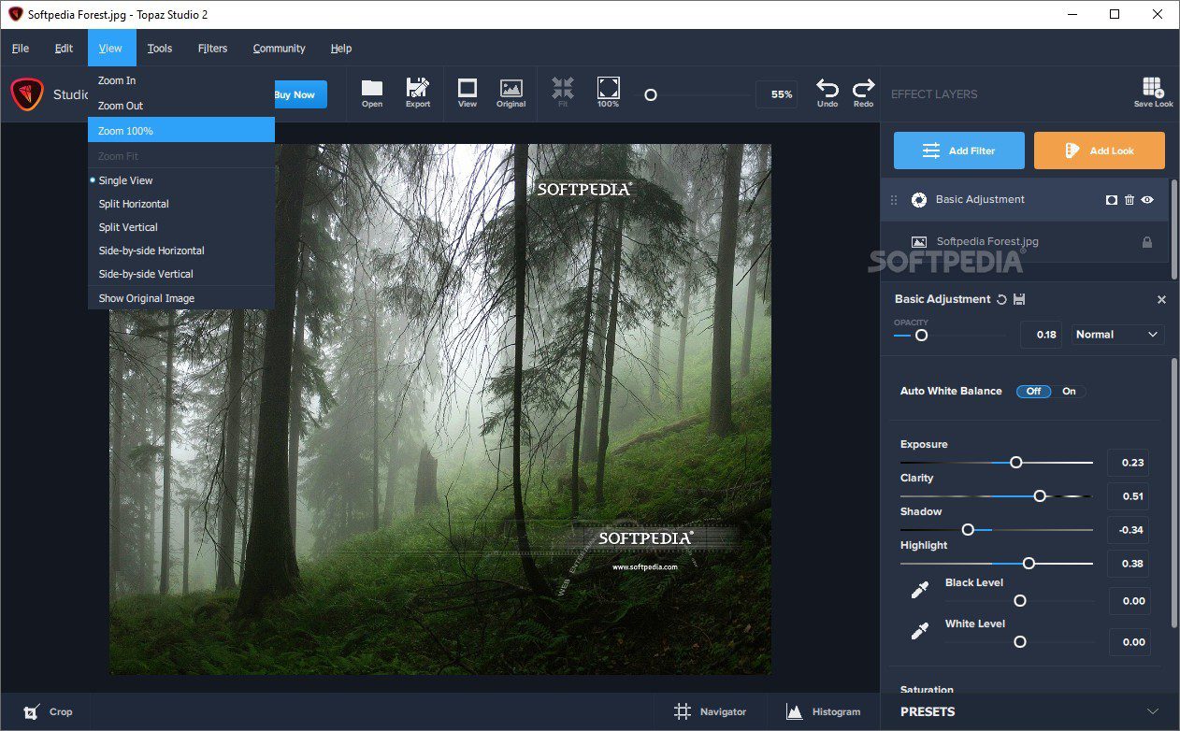Click the Black Level slider handle
The width and height of the screenshot is (1180, 731).
[1020, 600]
